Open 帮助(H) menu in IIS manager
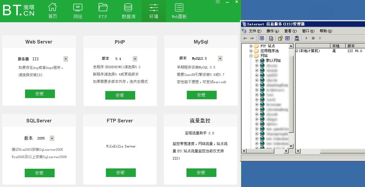The image size is (365, 187). (326, 31)
